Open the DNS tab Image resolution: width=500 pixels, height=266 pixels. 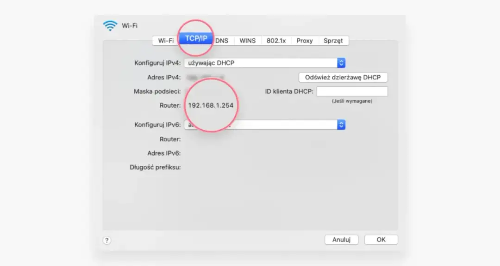(222, 41)
